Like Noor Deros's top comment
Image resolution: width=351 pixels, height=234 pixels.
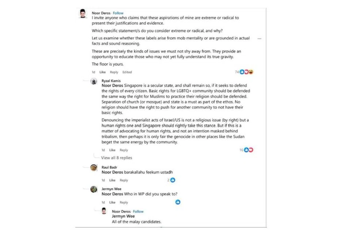[x=102, y=72]
